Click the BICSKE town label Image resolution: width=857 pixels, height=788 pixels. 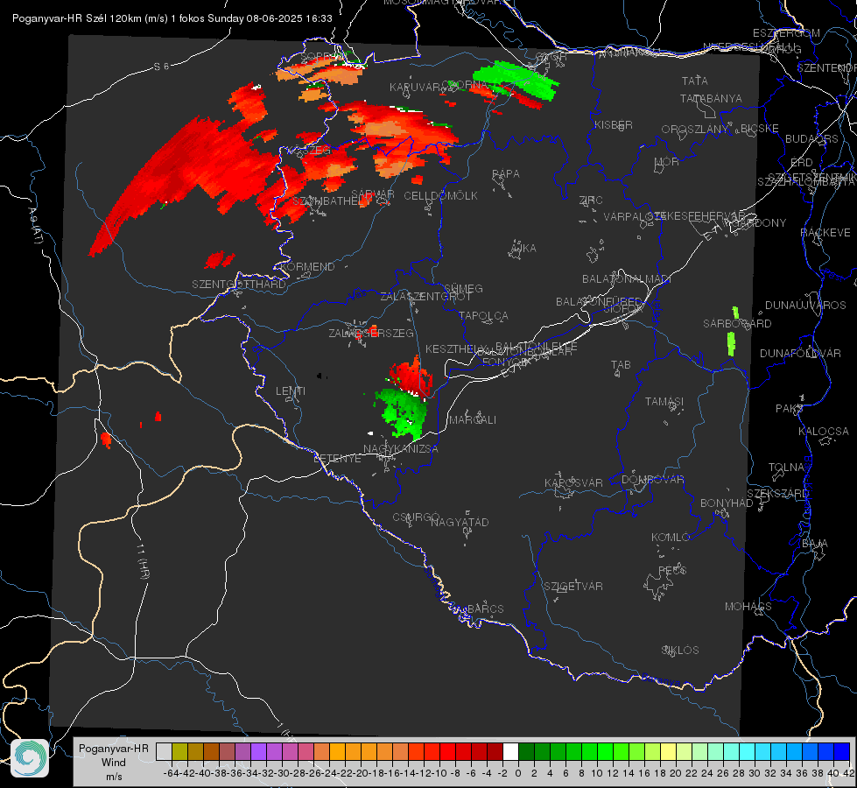click(760, 128)
